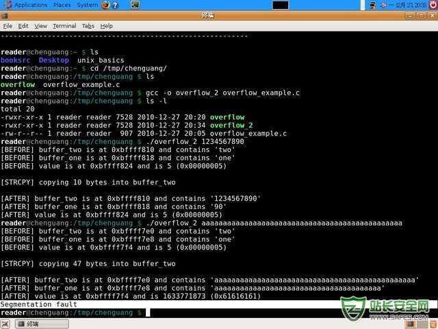Click the fish applet icon beside the date

383,5
